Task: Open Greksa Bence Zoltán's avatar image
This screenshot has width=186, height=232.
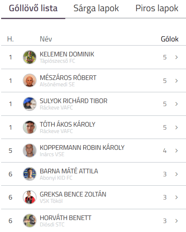Action: [x=30, y=197]
